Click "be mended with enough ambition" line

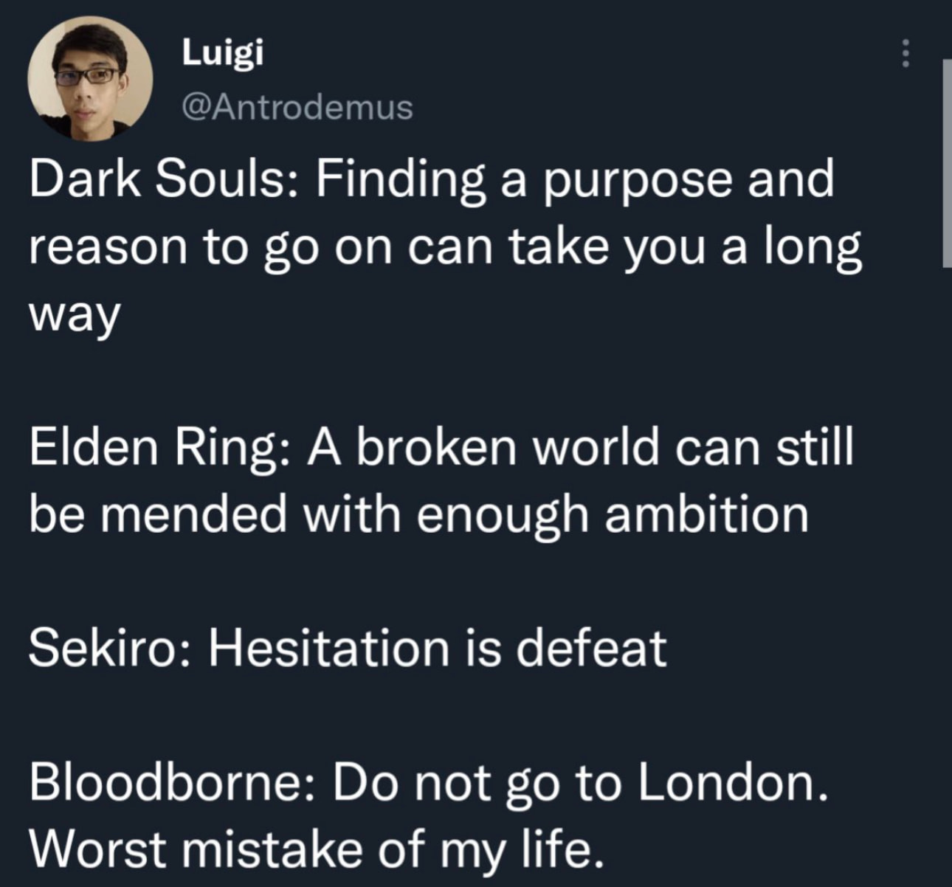(x=419, y=514)
